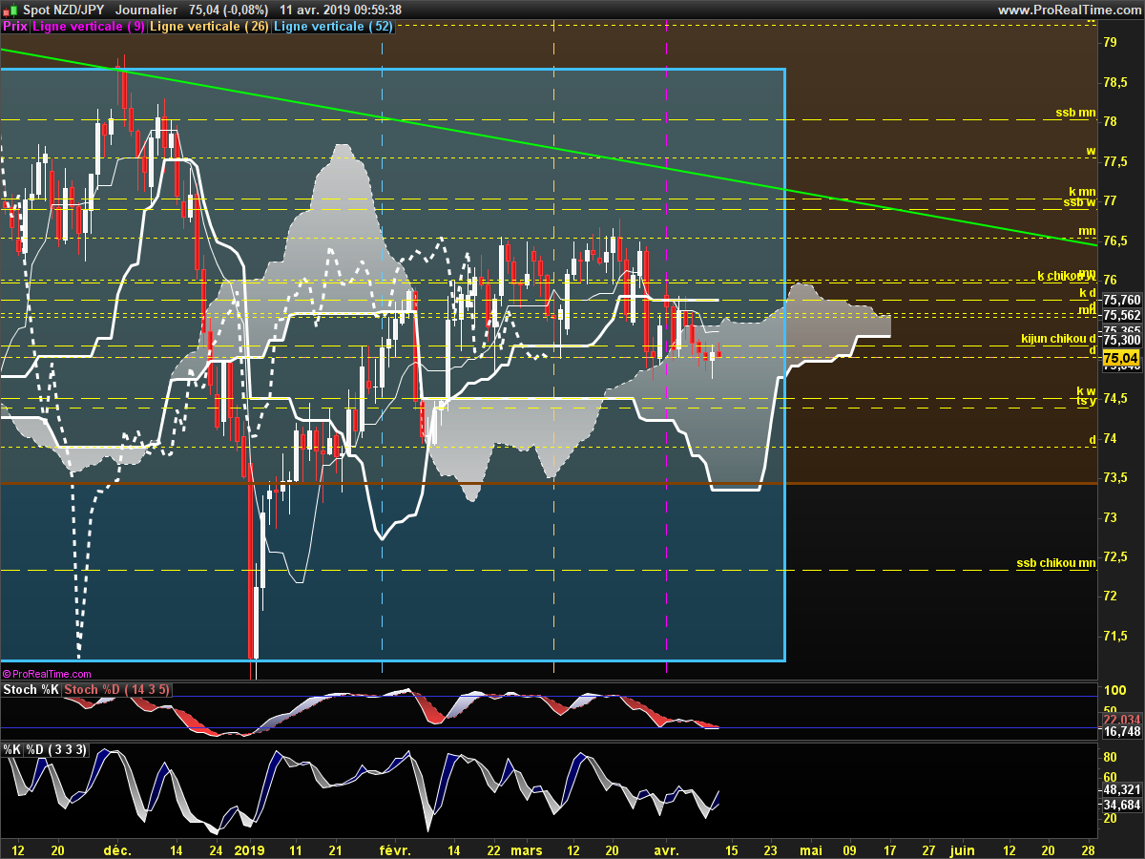Click the 'mars' date axis label

pos(526,849)
